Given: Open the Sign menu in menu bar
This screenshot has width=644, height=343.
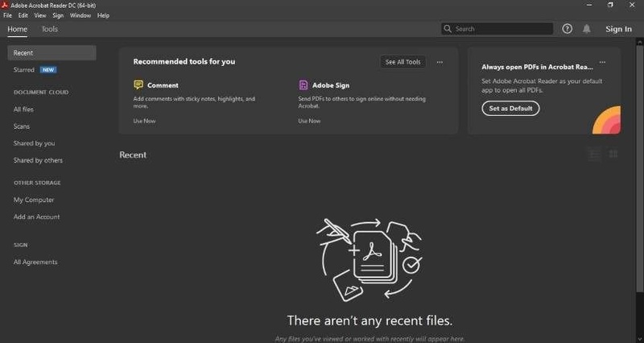Looking at the screenshot, I should click(57, 15).
